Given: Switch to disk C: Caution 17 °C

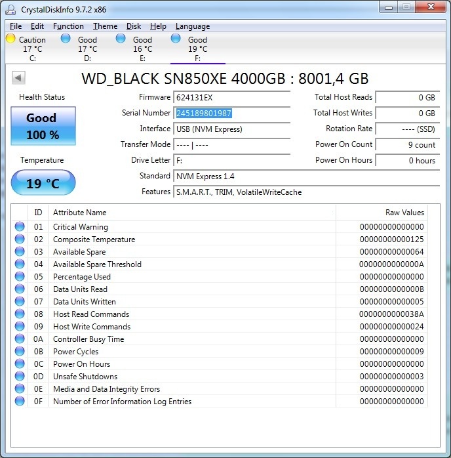Looking at the screenshot, I should pos(33,49).
